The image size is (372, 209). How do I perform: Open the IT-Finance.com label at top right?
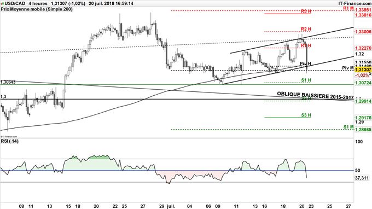point(354,4)
